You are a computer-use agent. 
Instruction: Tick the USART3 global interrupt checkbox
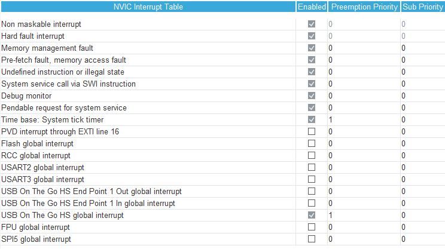tap(312, 179)
